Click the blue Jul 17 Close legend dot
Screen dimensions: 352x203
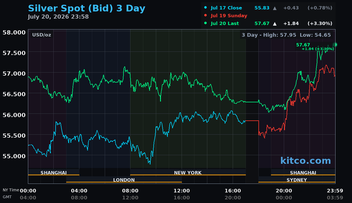click(x=206, y=8)
